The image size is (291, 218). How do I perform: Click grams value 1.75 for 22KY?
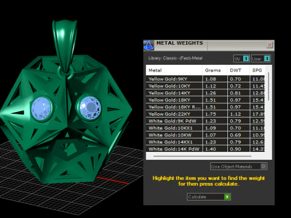click(x=210, y=114)
